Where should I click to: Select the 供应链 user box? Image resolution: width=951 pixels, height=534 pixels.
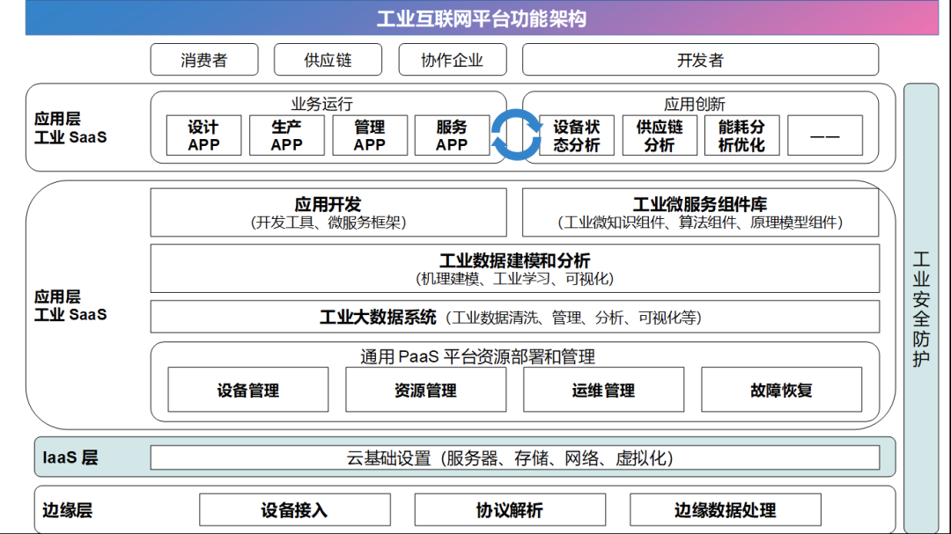pos(328,60)
